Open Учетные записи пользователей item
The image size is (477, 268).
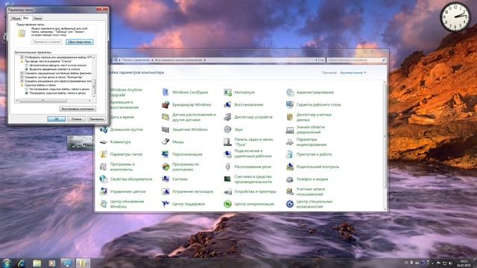click(306, 192)
